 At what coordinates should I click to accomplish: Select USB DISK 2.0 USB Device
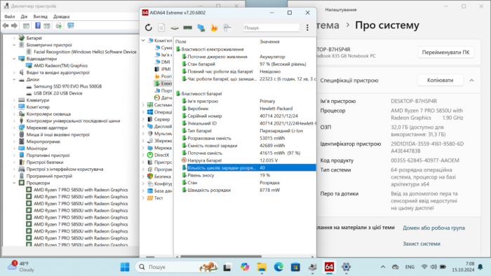[x=58, y=93]
